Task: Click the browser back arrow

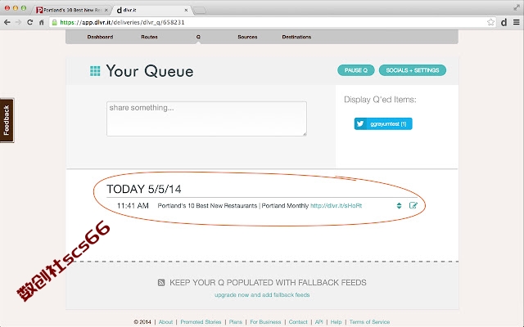Action: [x=7, y=22]
